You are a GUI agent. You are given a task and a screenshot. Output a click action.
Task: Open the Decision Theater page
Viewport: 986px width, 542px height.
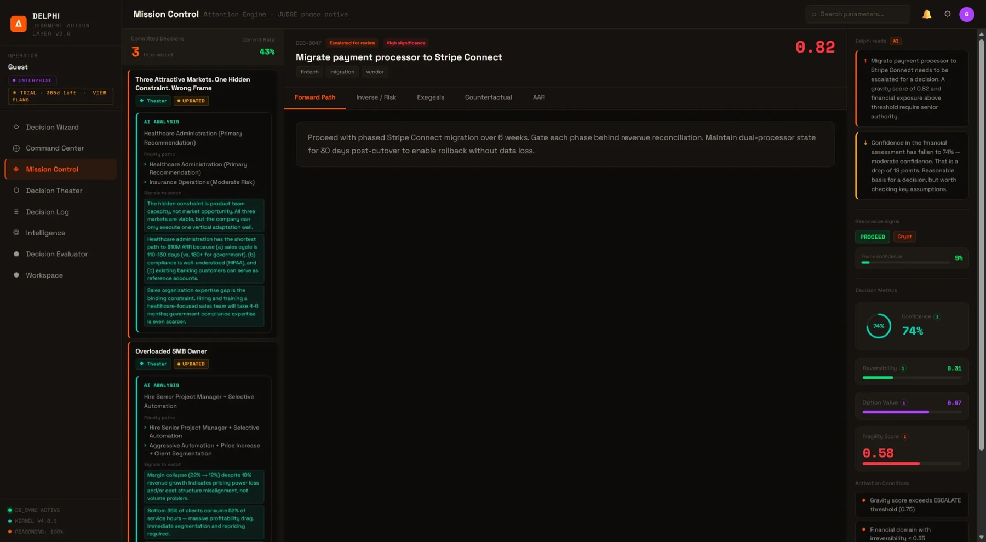pos(60,191)
